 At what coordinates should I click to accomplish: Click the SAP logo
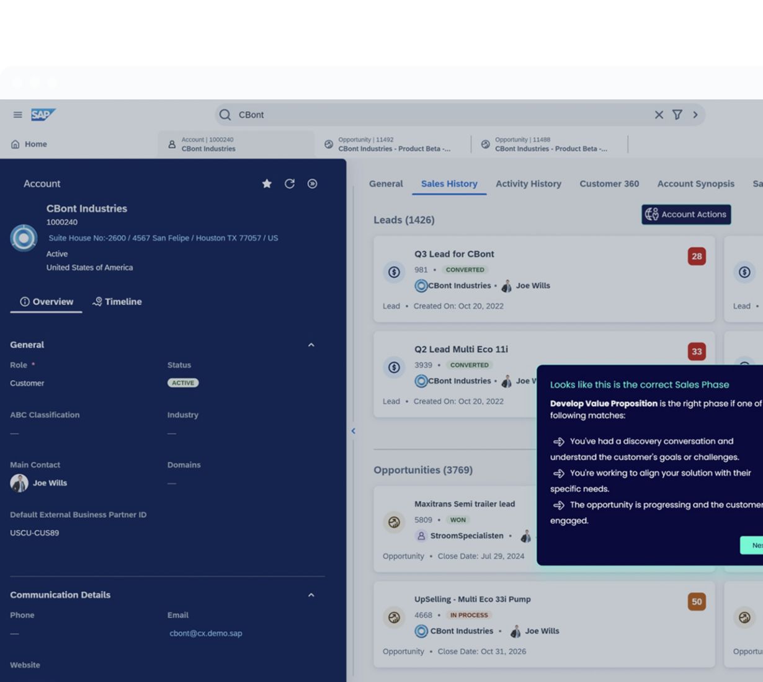pyautogui.click(x=43, y=115)
